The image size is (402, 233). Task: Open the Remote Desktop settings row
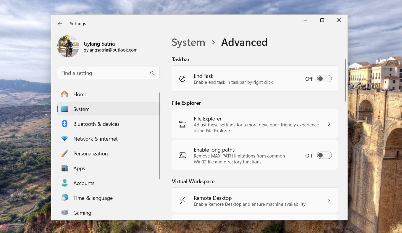255,201
